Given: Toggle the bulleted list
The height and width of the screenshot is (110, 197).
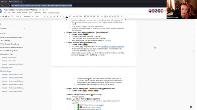Looking at the screenshot, I should pos(105,16).
